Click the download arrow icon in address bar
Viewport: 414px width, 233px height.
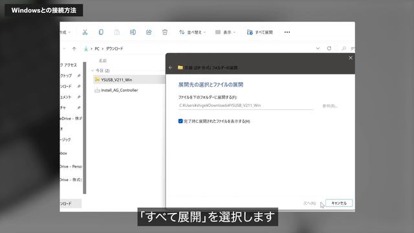coord(86,49)
